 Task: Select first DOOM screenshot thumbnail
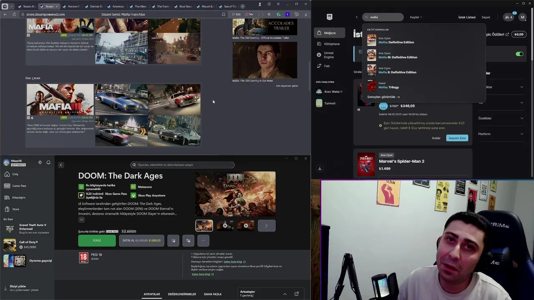coord(204,225)
